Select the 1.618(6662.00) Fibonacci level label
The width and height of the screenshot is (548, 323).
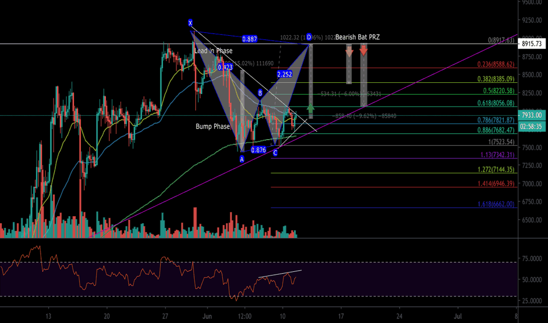(x=496, y=204)
